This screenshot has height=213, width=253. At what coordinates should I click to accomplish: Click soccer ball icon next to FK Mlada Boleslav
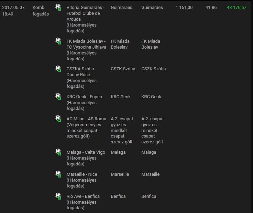pyautogui.click(x=58, y=41)
